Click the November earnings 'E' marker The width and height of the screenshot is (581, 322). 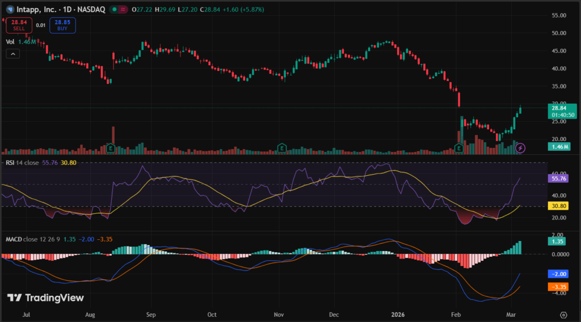pos(281,148)
